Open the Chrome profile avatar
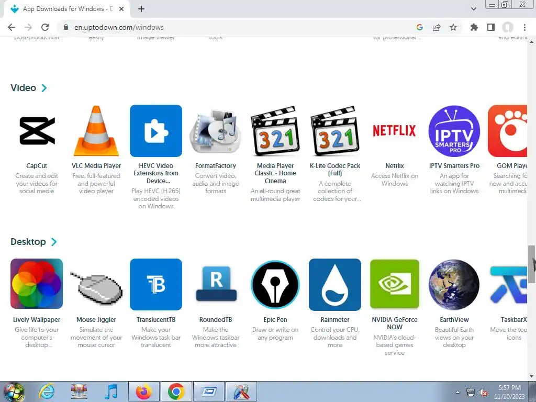This screenshot has width=536, height=402. [x=508, y=27]
